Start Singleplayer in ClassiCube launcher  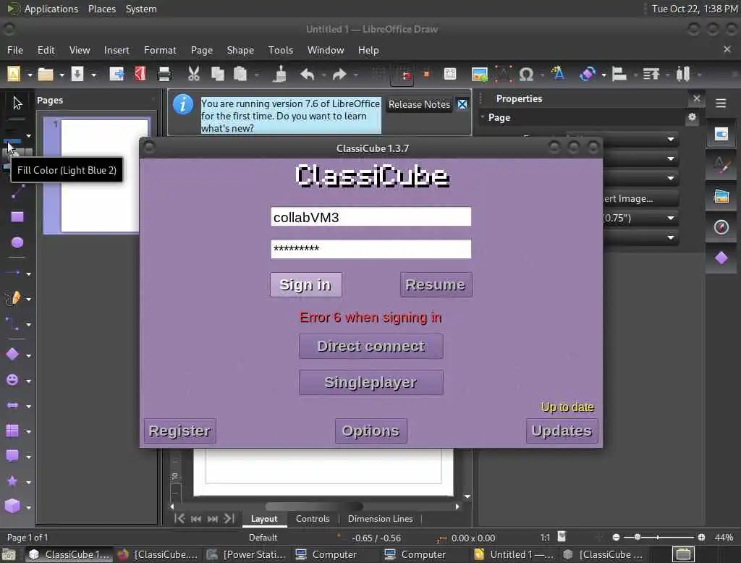(x=371, y=382)
